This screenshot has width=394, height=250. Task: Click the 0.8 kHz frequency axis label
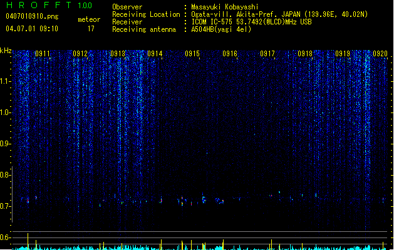[5, 175]
